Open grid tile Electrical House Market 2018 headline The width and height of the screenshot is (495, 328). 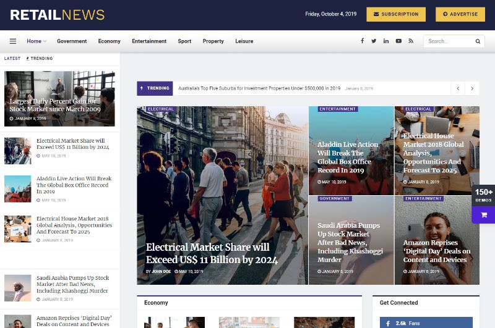(x=434, y=153)
